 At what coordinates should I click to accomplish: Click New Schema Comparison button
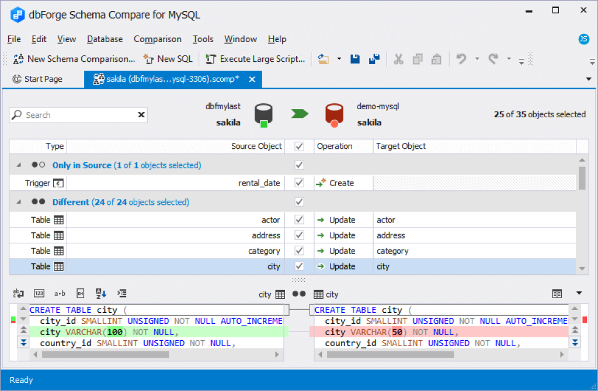[x=74, y=59]
